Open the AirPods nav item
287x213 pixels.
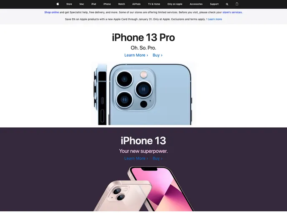136,4
